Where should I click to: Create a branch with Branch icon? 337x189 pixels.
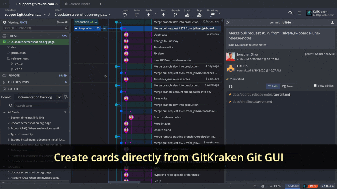[x=175, y=15]
